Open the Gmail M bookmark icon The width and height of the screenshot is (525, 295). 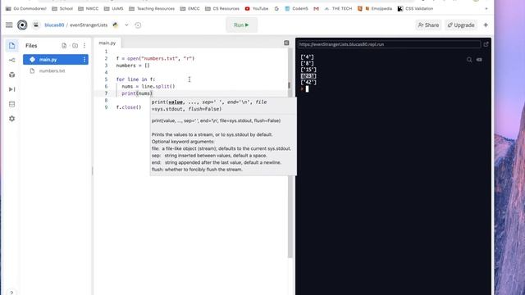pyautogui.click(x=316, y=9)
